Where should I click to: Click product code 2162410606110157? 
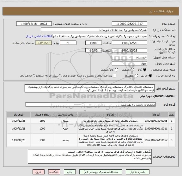(x=156, y=140)
